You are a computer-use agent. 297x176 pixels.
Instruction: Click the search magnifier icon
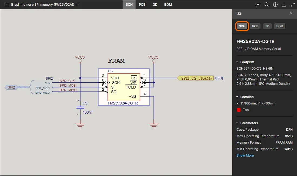coord(266,5)
